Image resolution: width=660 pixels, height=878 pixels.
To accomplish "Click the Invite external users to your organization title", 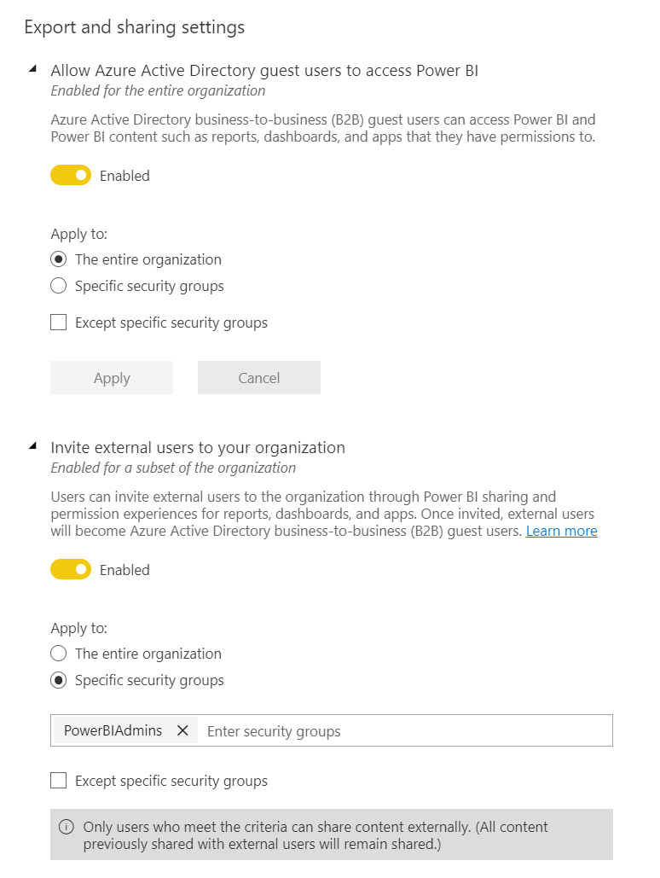I will [x=198, y=447].
